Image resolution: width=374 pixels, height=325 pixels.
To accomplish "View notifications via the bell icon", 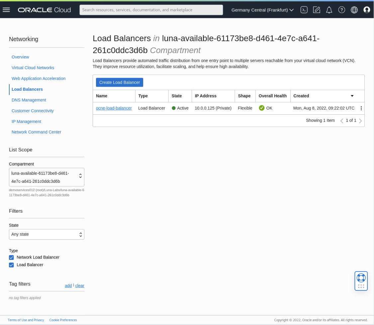I will [x=329, y=10].
